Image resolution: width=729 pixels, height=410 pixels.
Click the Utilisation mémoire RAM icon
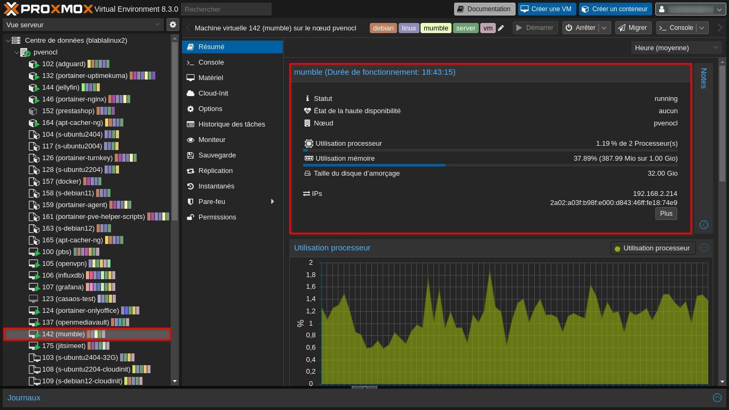tap(308, 159)
